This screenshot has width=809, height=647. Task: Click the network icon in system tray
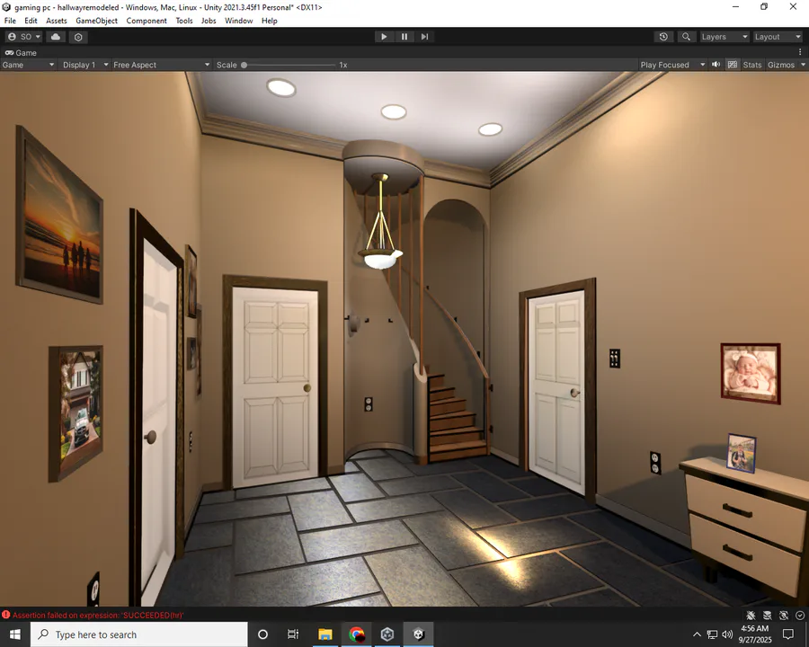pos(712,634)
